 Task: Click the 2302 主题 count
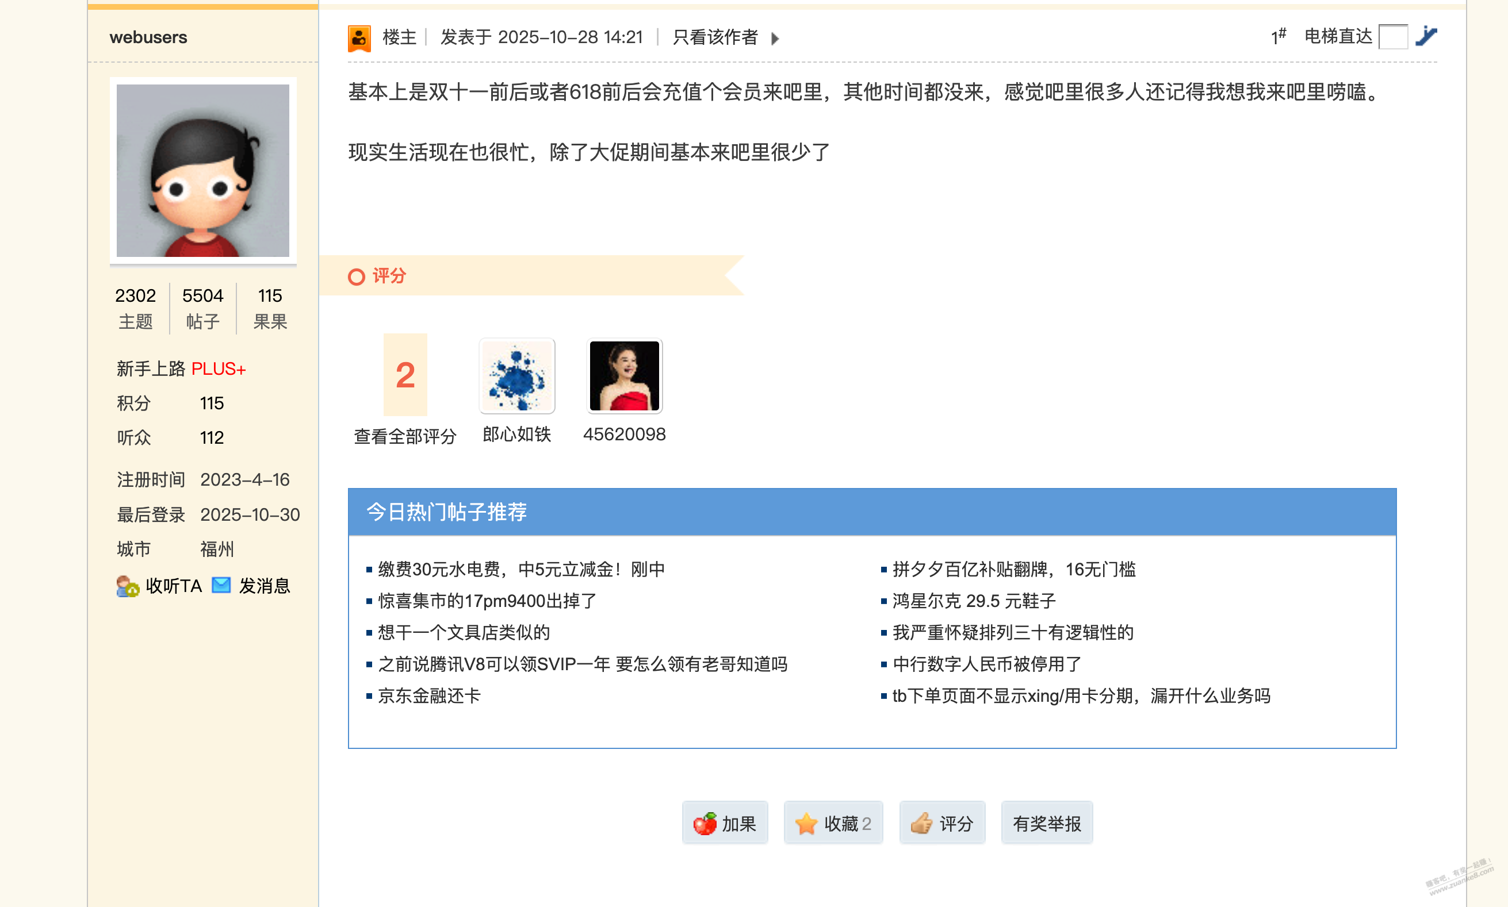point(135,308)
